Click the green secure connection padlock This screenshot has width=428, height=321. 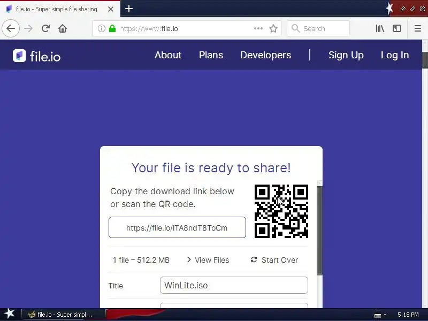point(112,28)
